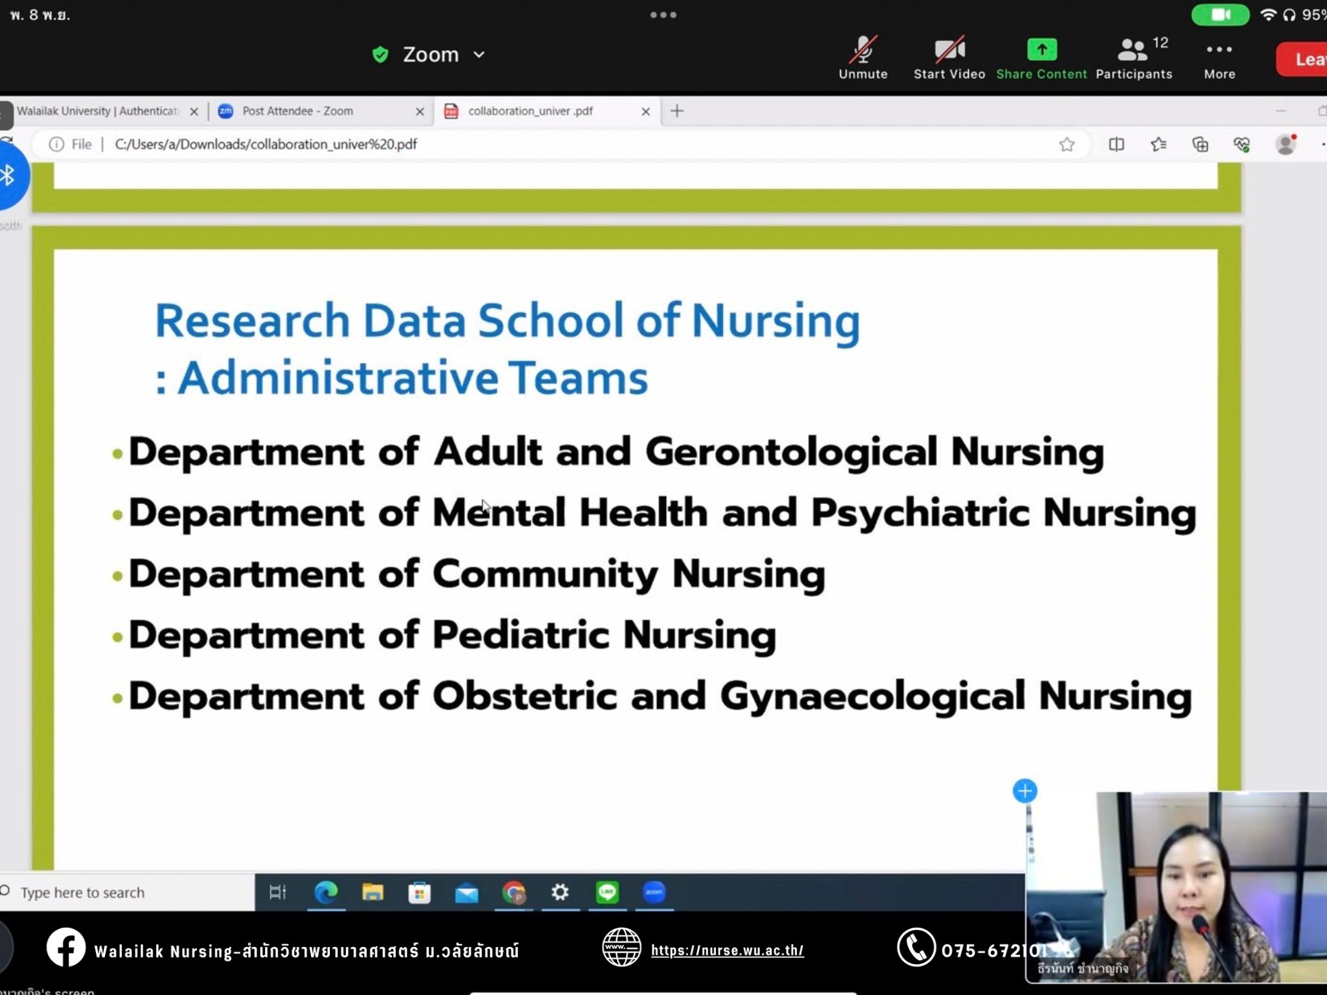Click the favorite star in address bar

pyautogui.click(x=1067, y=144)
